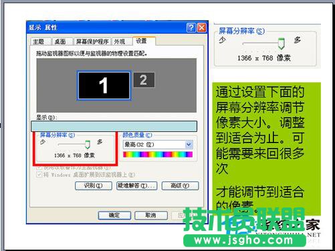Open the 屏幕保护程序 tab
Screen dimensions: 335x251
tap(92, 41)
